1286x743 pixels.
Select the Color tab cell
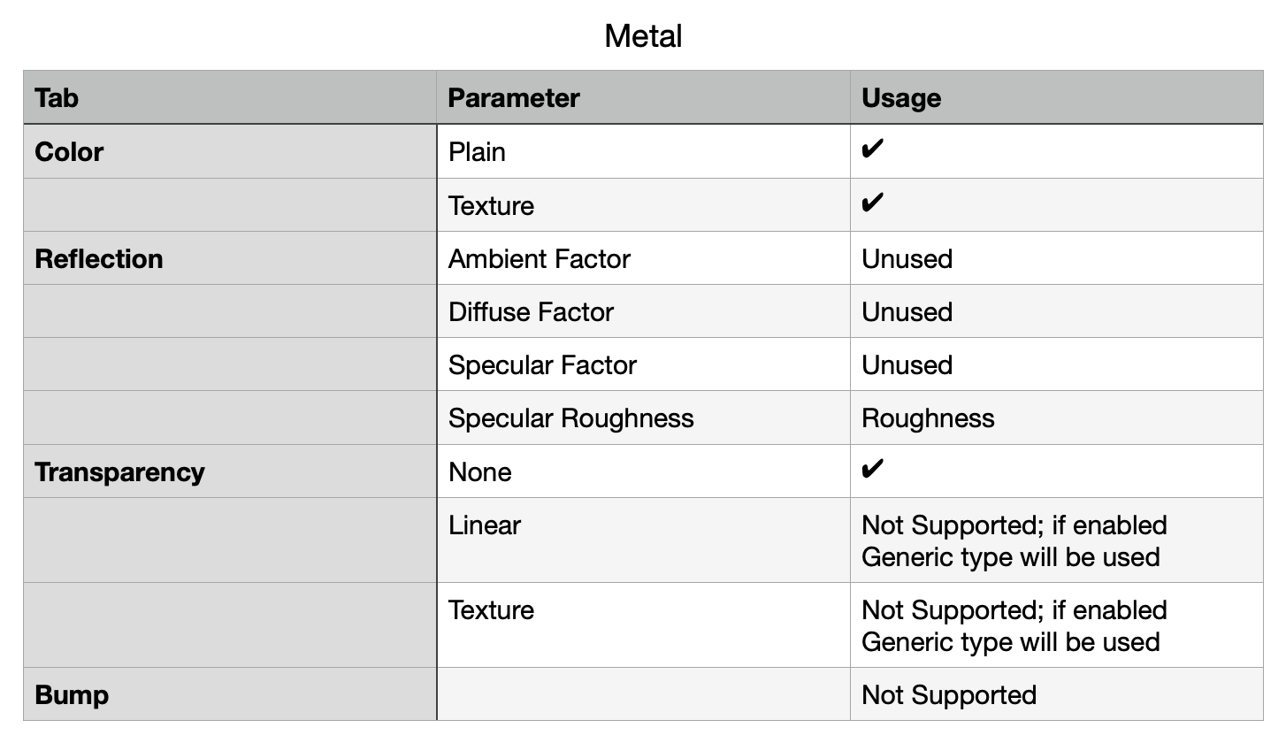(230, 151)
